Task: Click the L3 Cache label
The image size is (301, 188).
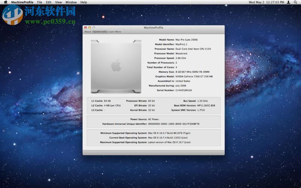Action: click(x=97, y=110)
